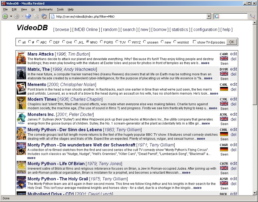Viewport: 258px width, 202px height.
Task: Click the UK flag in the Monsters Inc. row
Action: tap(224, 119)
